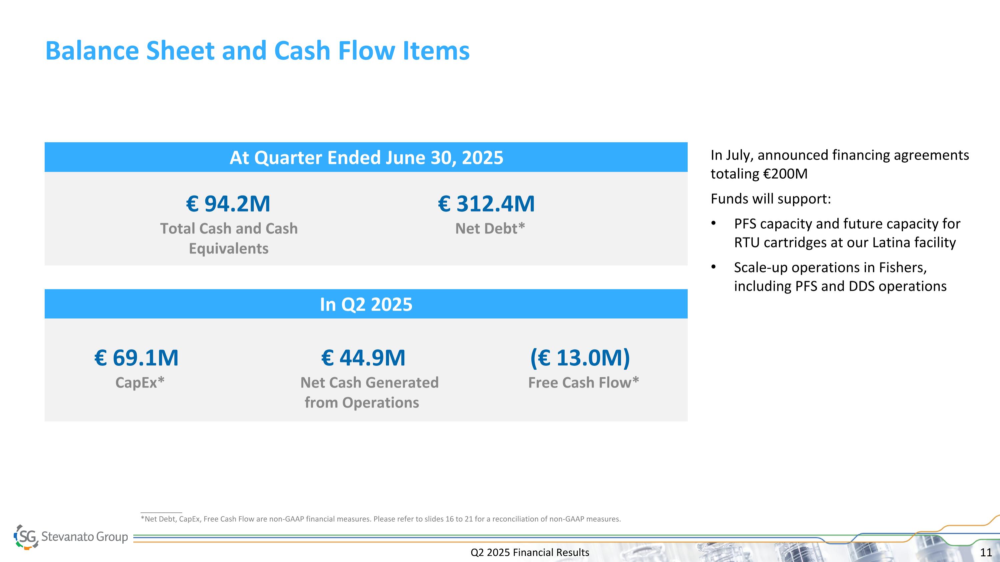This screenshot has height=562, width=1000.
Task: Select the At Quarter Ended June 30, 2025 header
Action: point(366,158)
